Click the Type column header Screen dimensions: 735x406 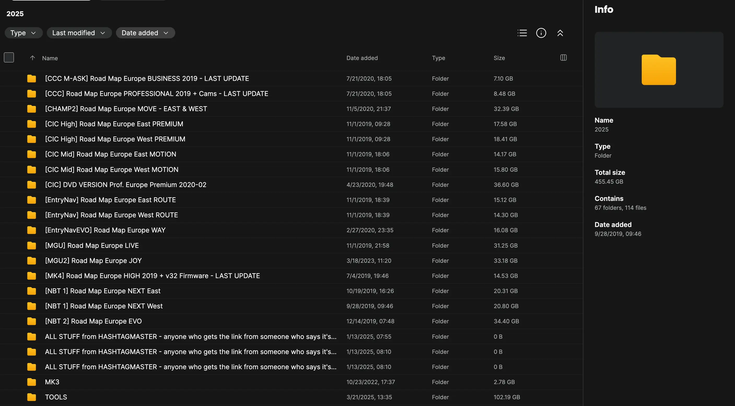(438, 58)
